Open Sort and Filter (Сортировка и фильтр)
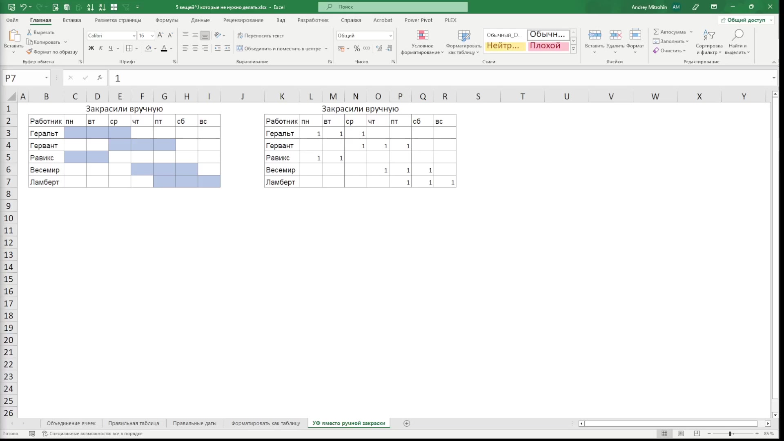 point(709,42)
